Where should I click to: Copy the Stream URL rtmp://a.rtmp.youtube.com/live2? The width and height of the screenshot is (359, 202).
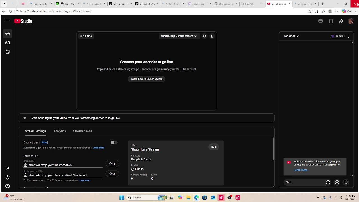click(x=112, y=163)
